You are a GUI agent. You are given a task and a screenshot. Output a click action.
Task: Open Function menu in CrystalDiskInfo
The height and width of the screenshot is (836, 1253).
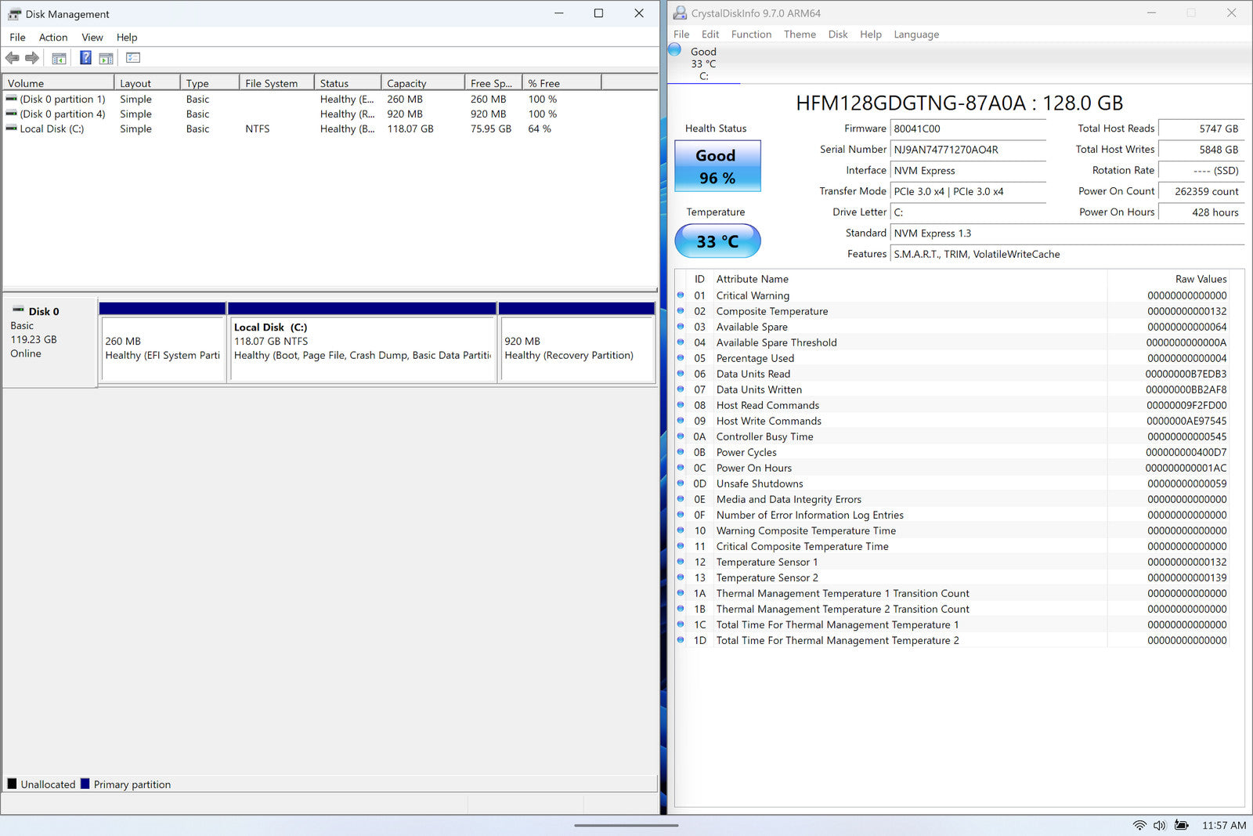pos(751,34)
